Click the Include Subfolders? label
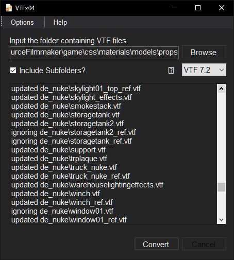The image size is (234, 260). click(52, 71)
